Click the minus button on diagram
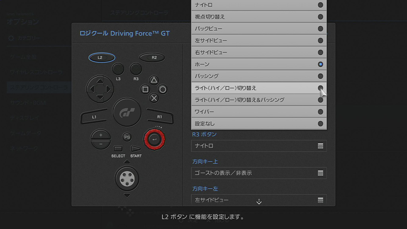Screen dimensions: 407x229 coord(101,144)
